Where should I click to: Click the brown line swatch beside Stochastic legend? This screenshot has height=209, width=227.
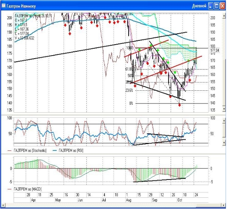9,151
